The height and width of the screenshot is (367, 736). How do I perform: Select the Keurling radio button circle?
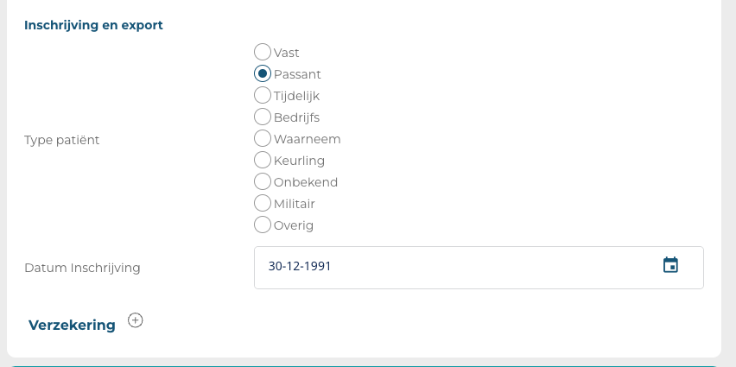tap(263, 161)
